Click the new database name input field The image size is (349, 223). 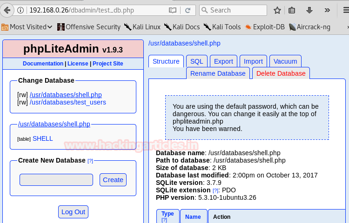pos(56,180)
